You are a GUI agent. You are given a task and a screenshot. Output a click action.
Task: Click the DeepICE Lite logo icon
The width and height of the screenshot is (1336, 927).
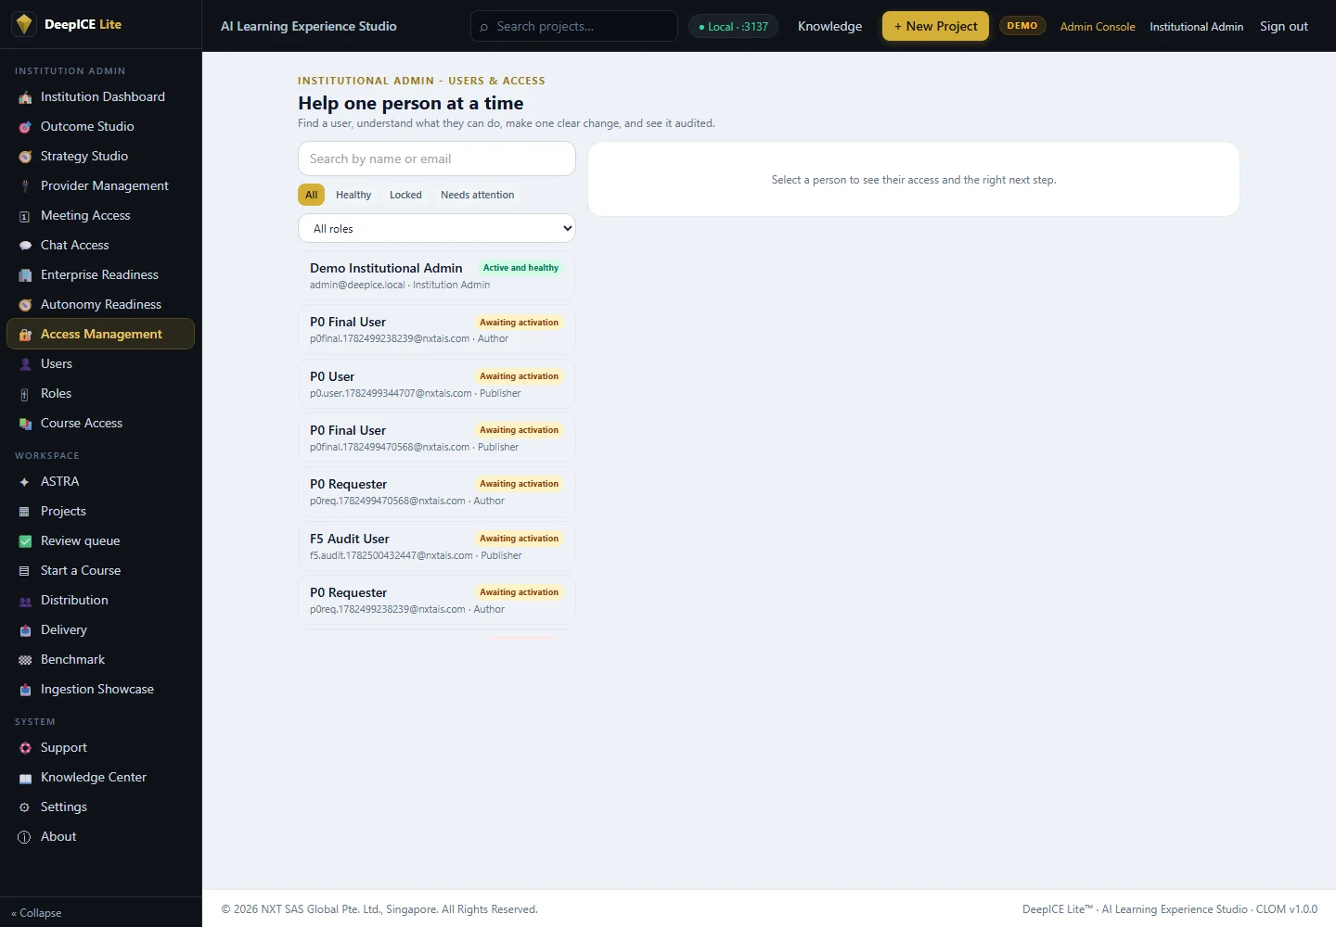(24, 24)
